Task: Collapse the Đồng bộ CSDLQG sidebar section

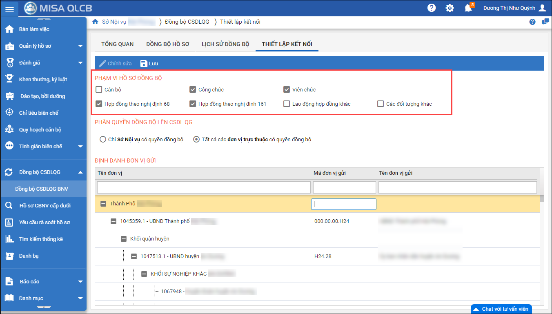Action: coord(80,172)
